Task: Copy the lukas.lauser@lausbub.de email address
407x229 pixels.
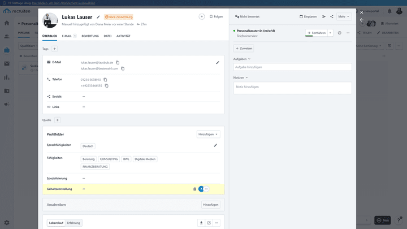Action: click(118, 62)
